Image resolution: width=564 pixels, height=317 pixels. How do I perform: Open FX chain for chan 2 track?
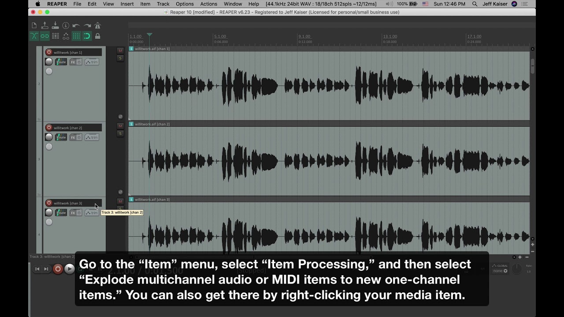point(73,137)
